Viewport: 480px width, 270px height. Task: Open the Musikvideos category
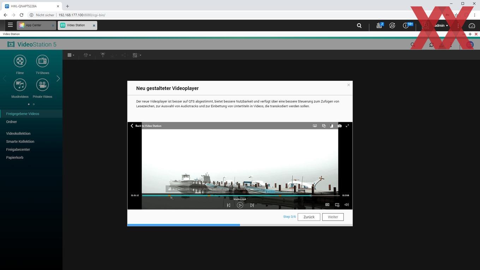click(20, 88)
